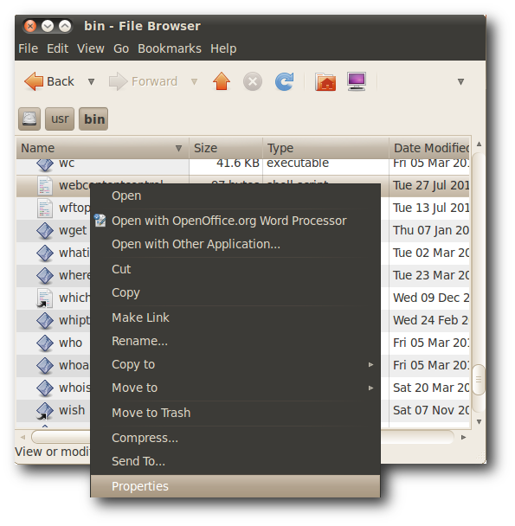This screenshot has width=515, height=526.
Task: Open the Bookmarks menu
Action: tap(170, 48)
